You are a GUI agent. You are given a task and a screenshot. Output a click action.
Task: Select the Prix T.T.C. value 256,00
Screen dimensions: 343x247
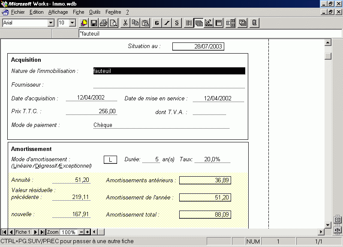91,111
